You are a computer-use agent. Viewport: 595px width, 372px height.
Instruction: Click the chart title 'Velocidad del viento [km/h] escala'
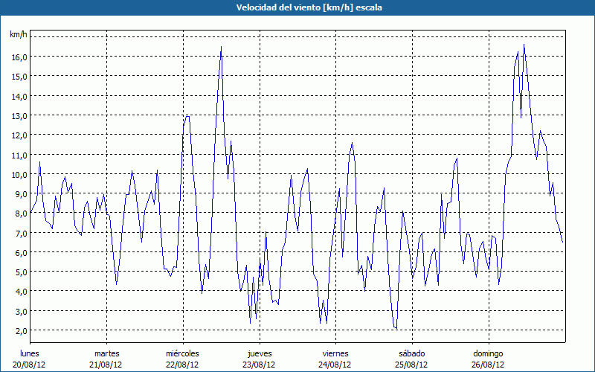click(x=297, y=7)
